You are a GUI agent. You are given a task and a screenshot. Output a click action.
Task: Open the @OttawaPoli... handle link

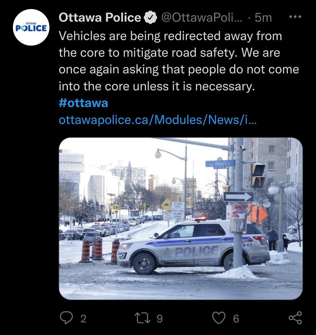[x=202, y=18]
